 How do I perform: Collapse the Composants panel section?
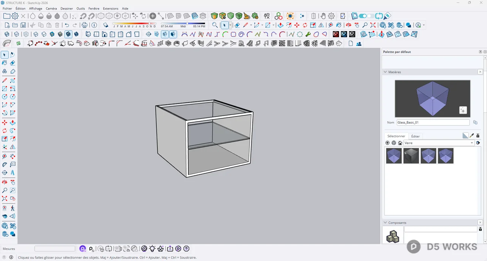point(385,223)
